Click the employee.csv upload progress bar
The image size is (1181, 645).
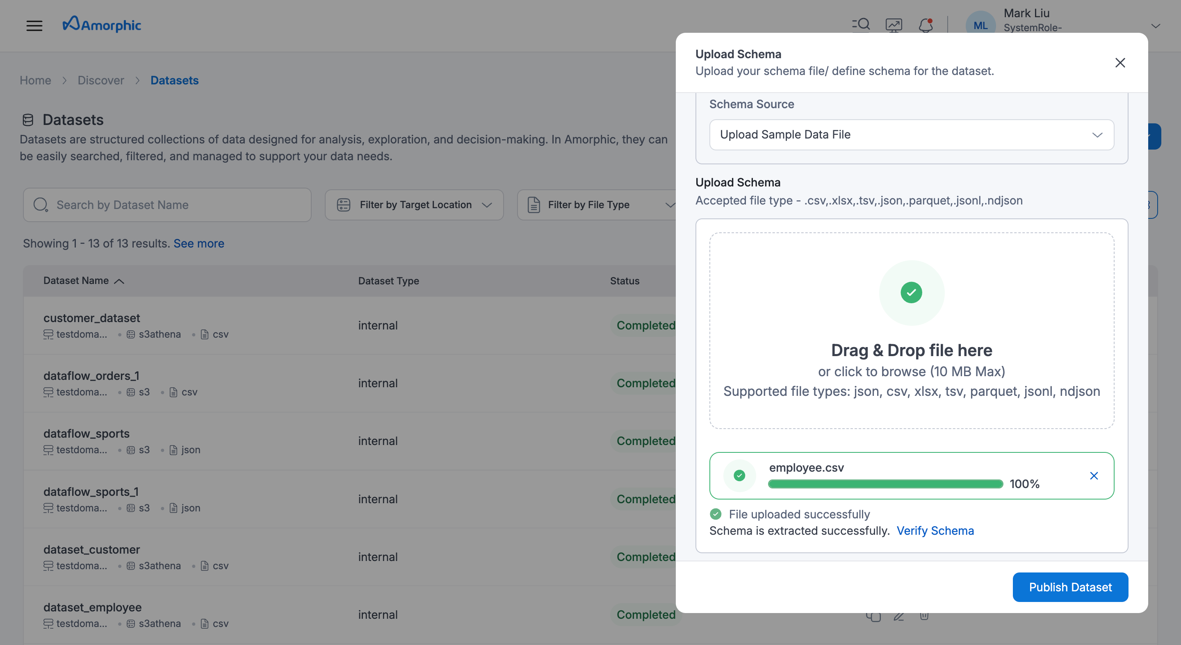point(885,484)
